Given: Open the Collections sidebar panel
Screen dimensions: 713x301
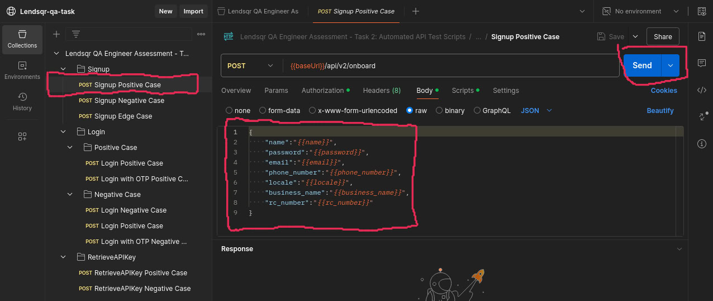Looking at the screenshot, I should point(22,39).
